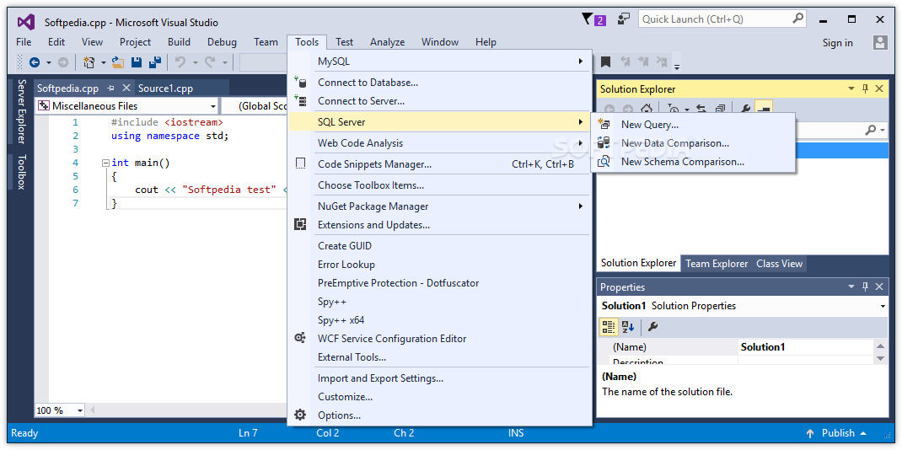Click the Undo arrow icon
This screenshot has width=902, height=450.
click(x=180, y=62)
